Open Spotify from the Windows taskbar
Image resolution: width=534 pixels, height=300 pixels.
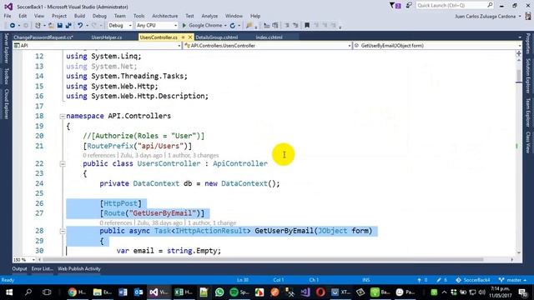pos(239,292)
